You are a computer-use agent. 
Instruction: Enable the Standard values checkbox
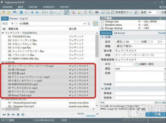tap(102, 25)
